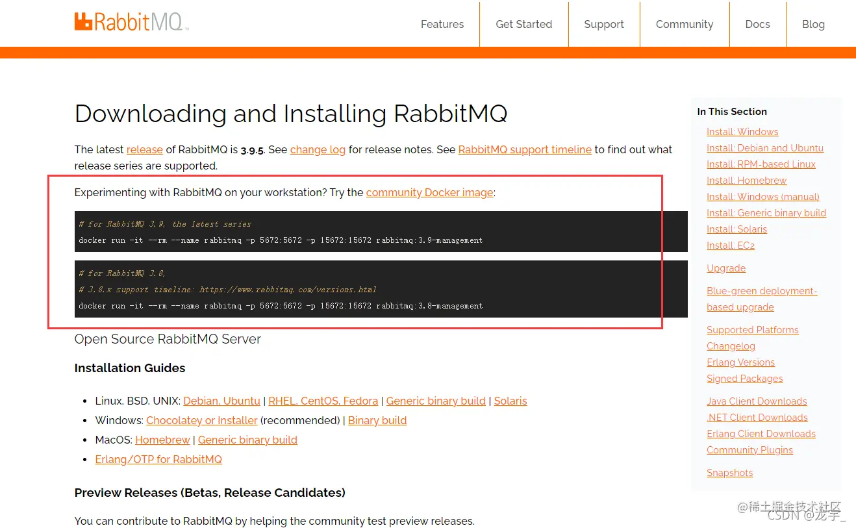The width and height of the screenshot is (856, 528).
Task: Open Windows 'Binary build' link
Action: pos(377,420)
